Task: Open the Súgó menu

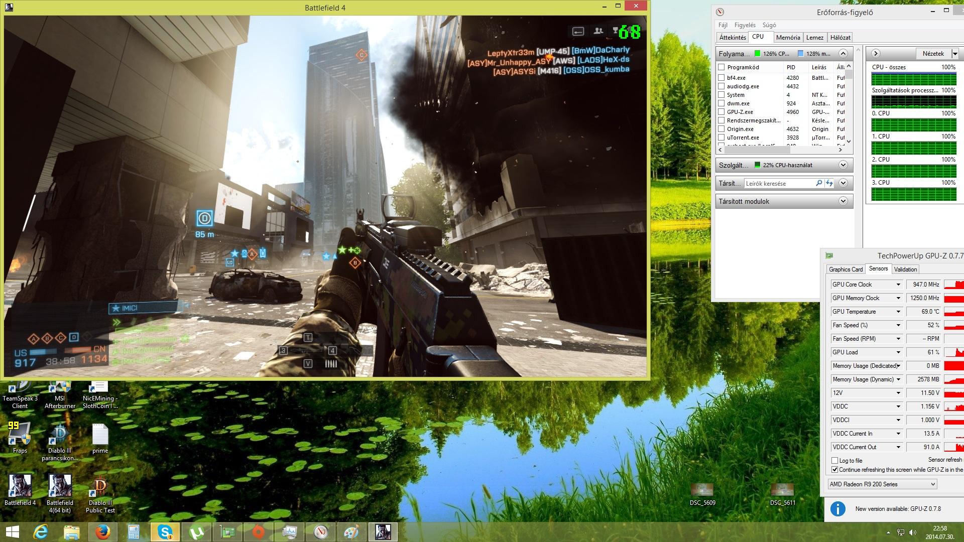Action: (769, 25)
